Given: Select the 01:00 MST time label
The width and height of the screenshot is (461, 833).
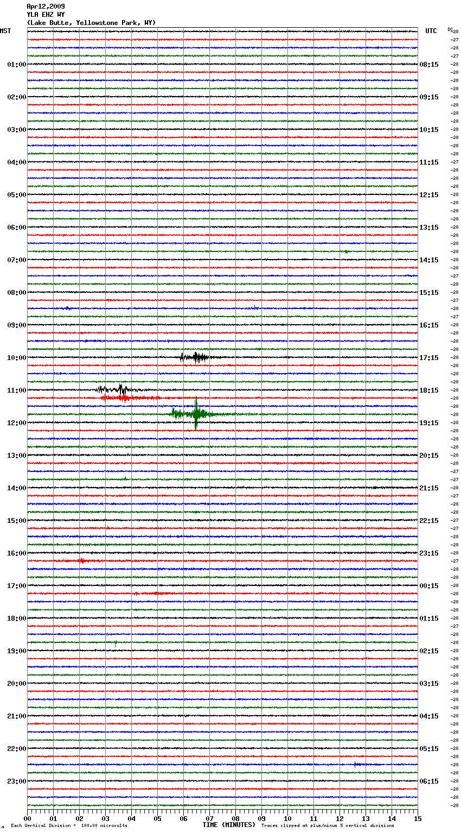Looking at the screenshot, I should pos(16,65).
